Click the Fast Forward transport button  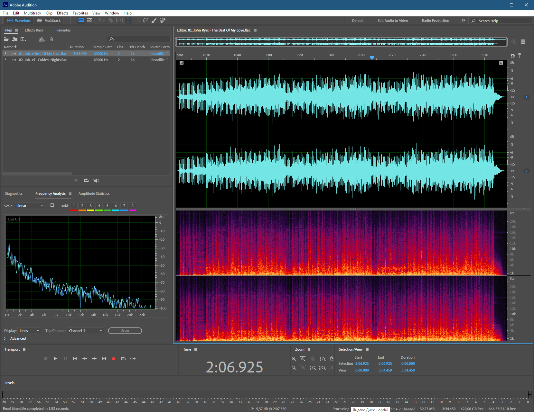pyautogui.click(x=94, y=359)
